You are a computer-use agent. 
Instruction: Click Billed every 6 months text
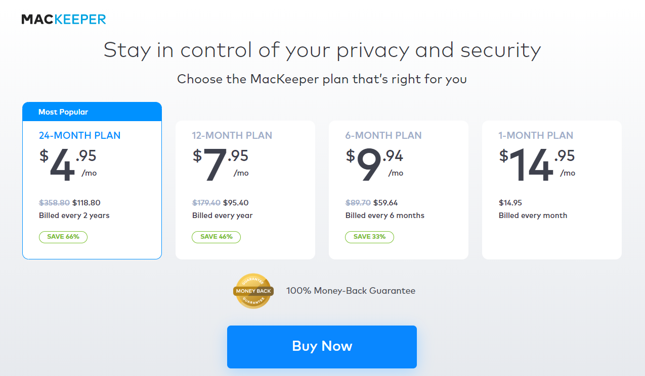point(384,216)
